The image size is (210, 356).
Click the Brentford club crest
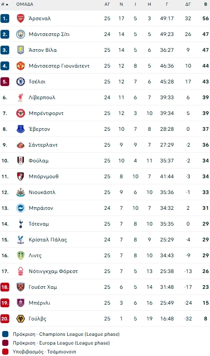coord(21,113)
